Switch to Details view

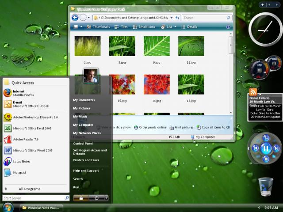[189, 26]
